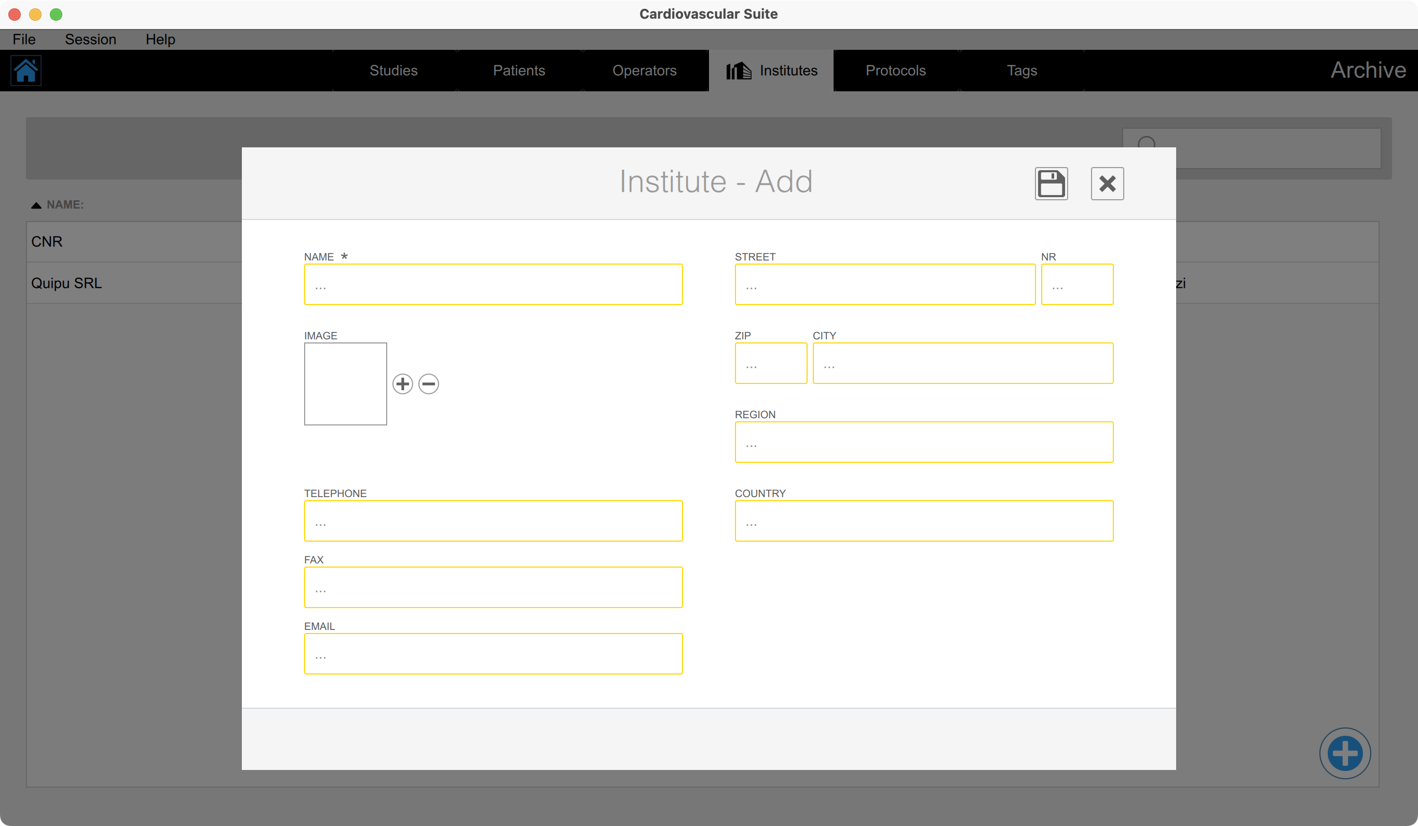Click the NAME input field

click(x=493, y=284)
